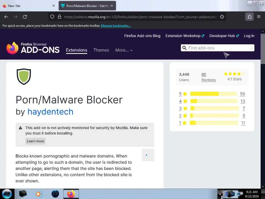
Task: View site security padlock info
Action: point(60,17)
